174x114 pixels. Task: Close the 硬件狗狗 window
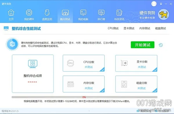pyautogui.click(x=171, y=4)
